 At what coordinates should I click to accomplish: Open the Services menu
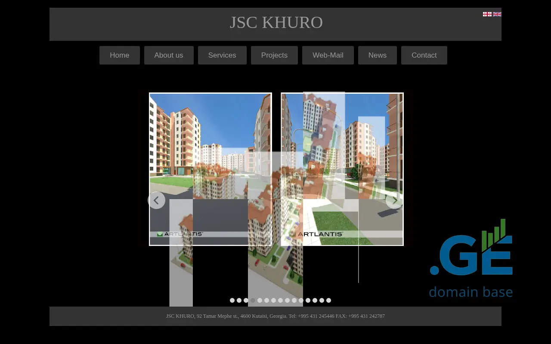coord(222,55)
